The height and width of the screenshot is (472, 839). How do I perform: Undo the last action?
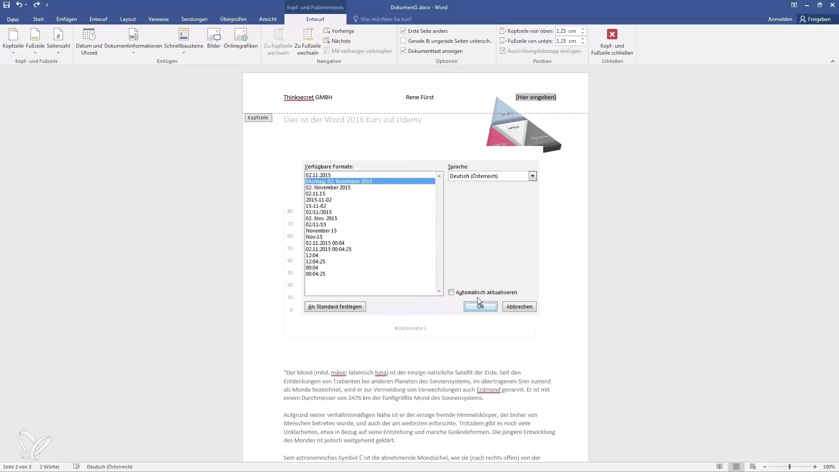tap(19, 5)
